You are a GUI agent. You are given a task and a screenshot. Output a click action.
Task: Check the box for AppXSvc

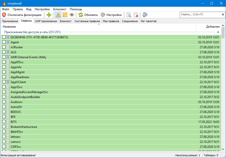(4, 87)
